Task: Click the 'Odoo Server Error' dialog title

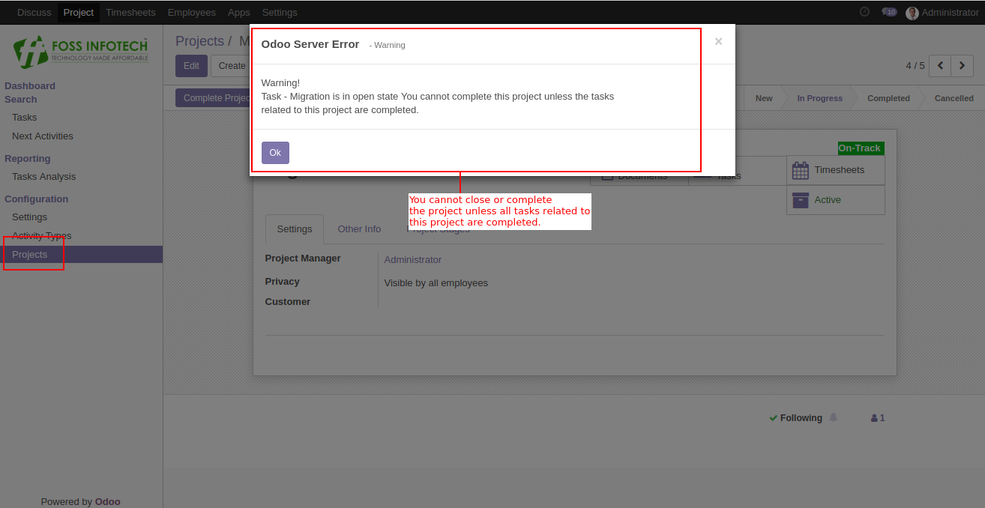Action: [310, 44]
